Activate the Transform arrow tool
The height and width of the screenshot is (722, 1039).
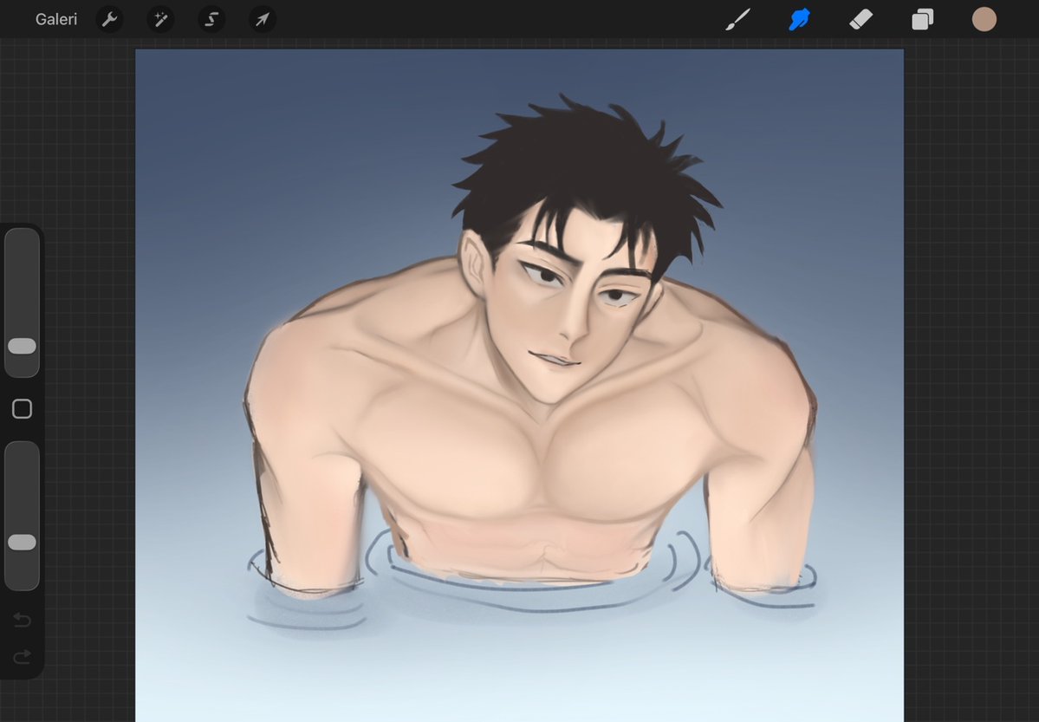(263, 19)
